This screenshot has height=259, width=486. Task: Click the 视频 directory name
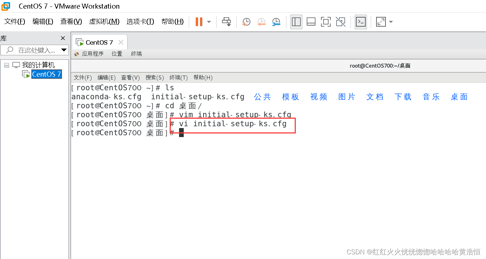coord(319,97)
